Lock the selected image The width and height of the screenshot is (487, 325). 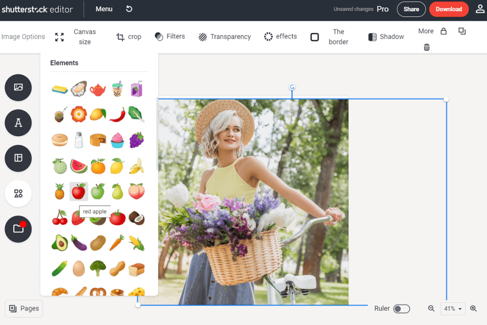[443, 30]
